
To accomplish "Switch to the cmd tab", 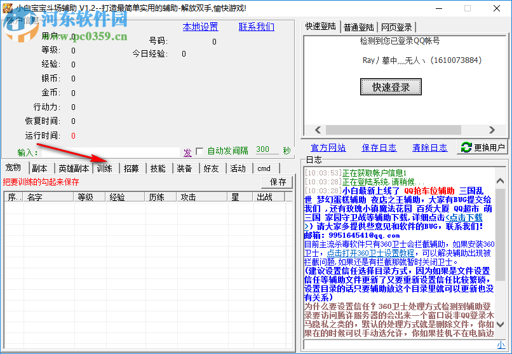I will (x=264, y=168).
